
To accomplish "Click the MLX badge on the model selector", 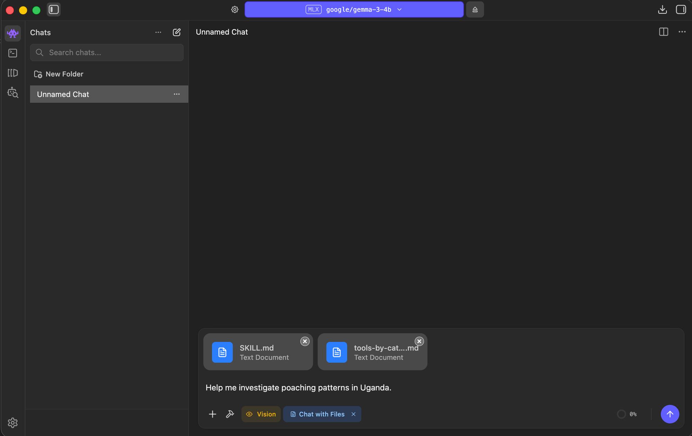I will [313, 10].
